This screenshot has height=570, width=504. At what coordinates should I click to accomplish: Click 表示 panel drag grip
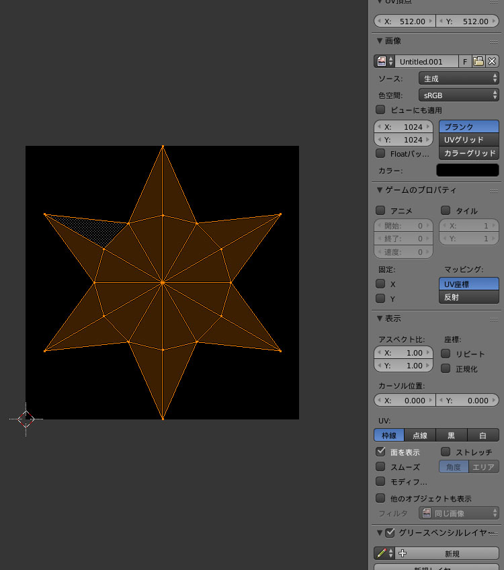[x=493, y=319]
